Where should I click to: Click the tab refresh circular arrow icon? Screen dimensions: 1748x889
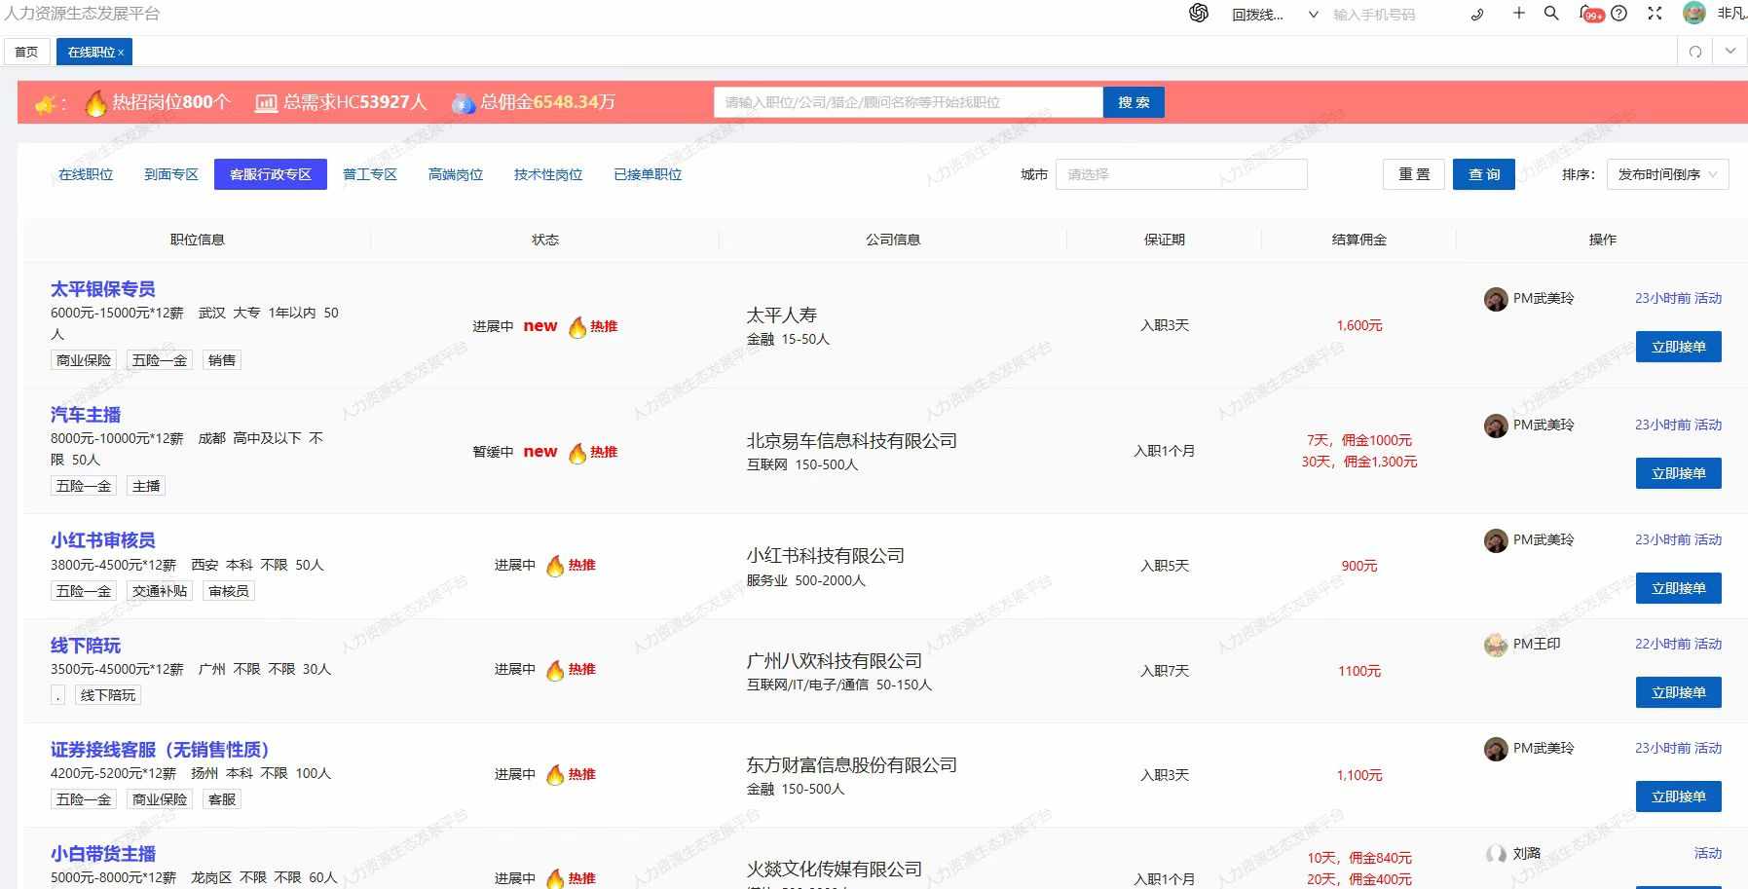pyautogui.click(x=1695, y=52)
